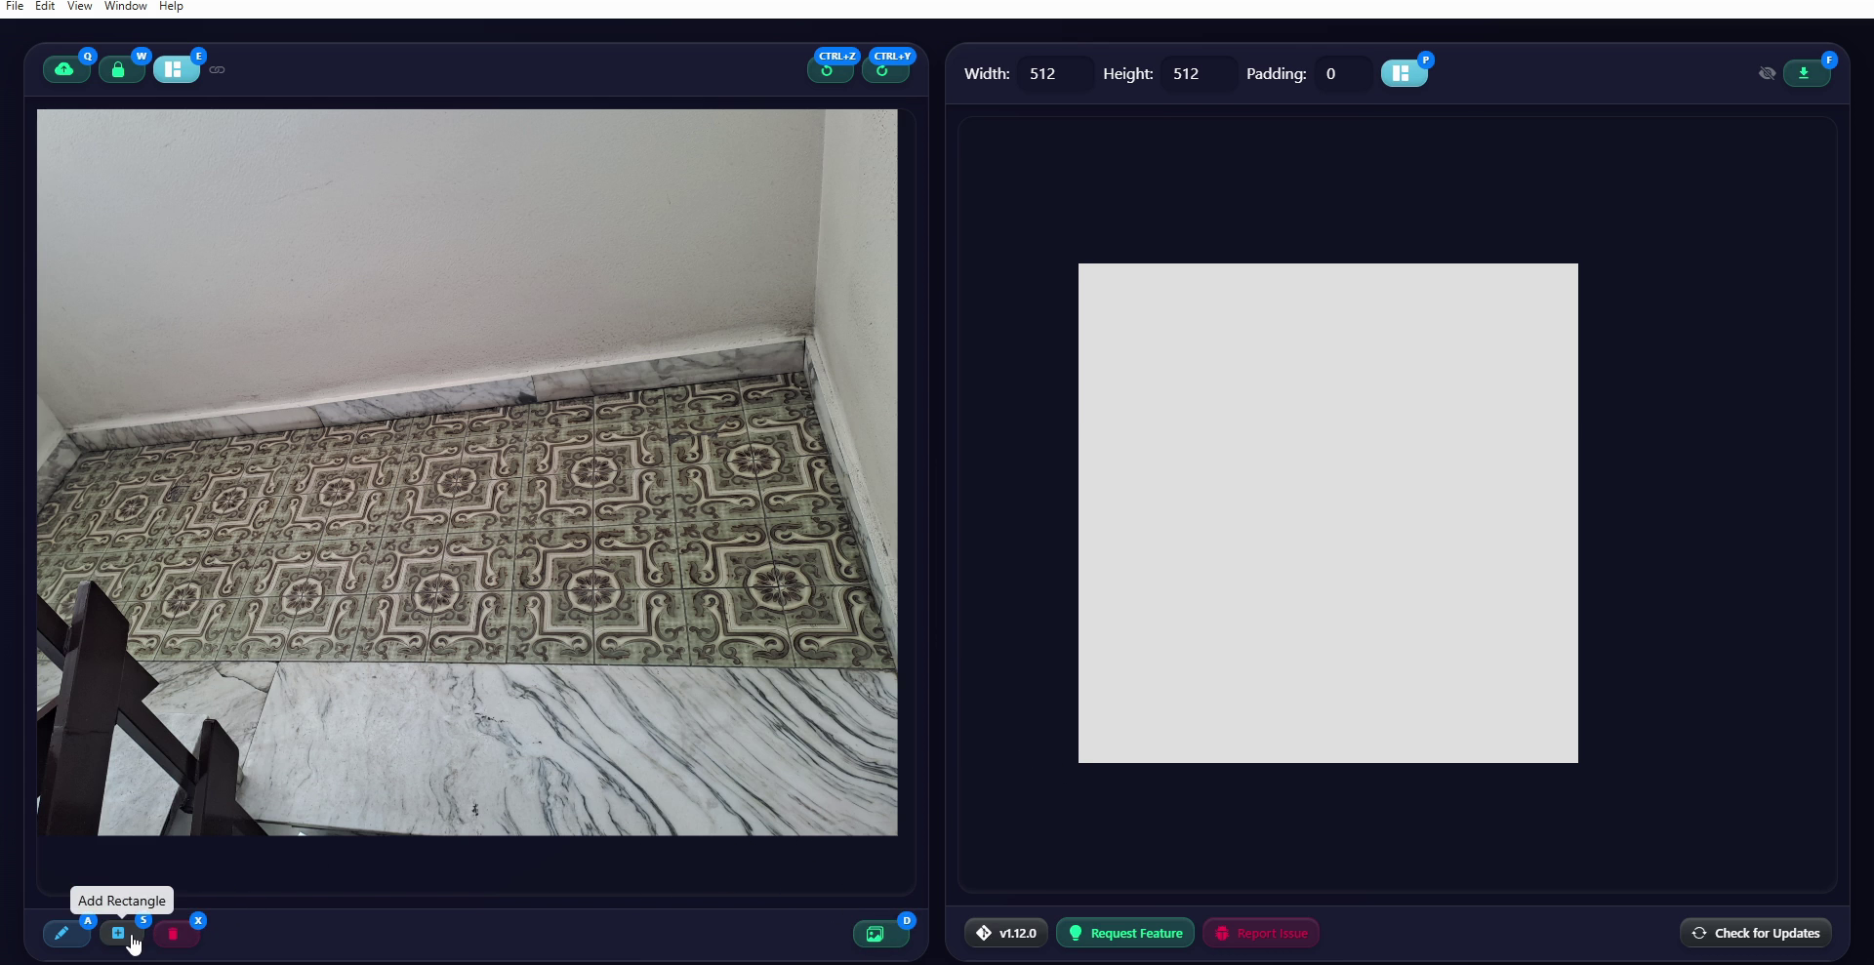Click the redo button labeled CTRL+Y
This screenshot has width=1874, height=965.
click(x=884, y=70)
